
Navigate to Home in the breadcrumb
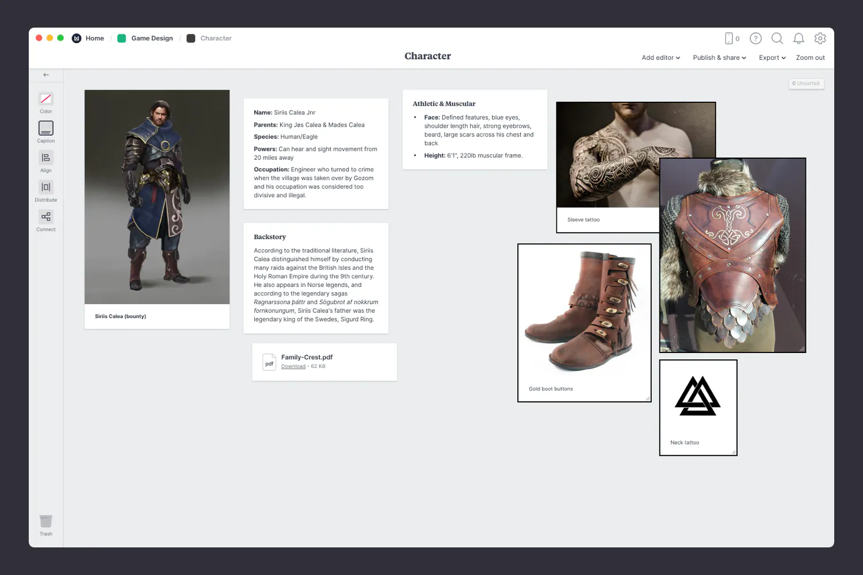[x=94, y=38]
